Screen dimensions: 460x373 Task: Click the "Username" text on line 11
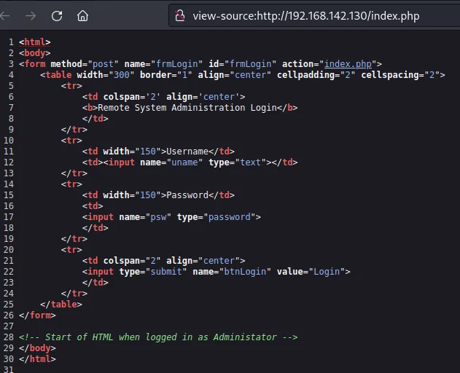[187, 152]
